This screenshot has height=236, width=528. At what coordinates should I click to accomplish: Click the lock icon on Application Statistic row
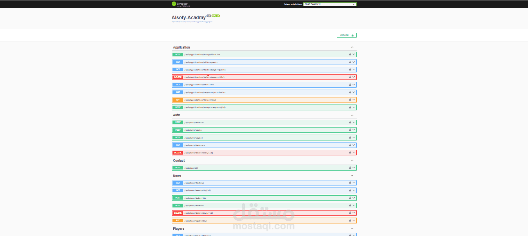350,85
